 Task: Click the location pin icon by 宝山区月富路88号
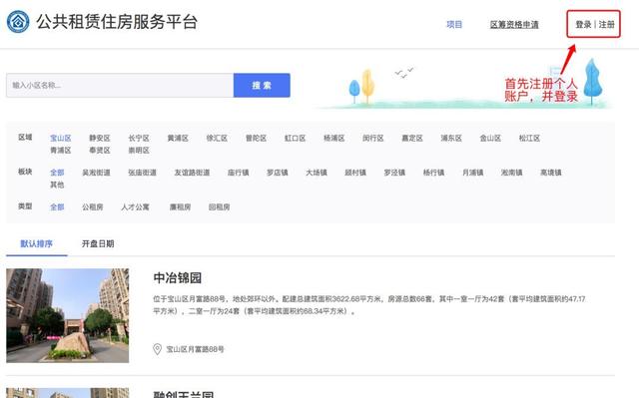pyautogui.click(x=158, y=349)
